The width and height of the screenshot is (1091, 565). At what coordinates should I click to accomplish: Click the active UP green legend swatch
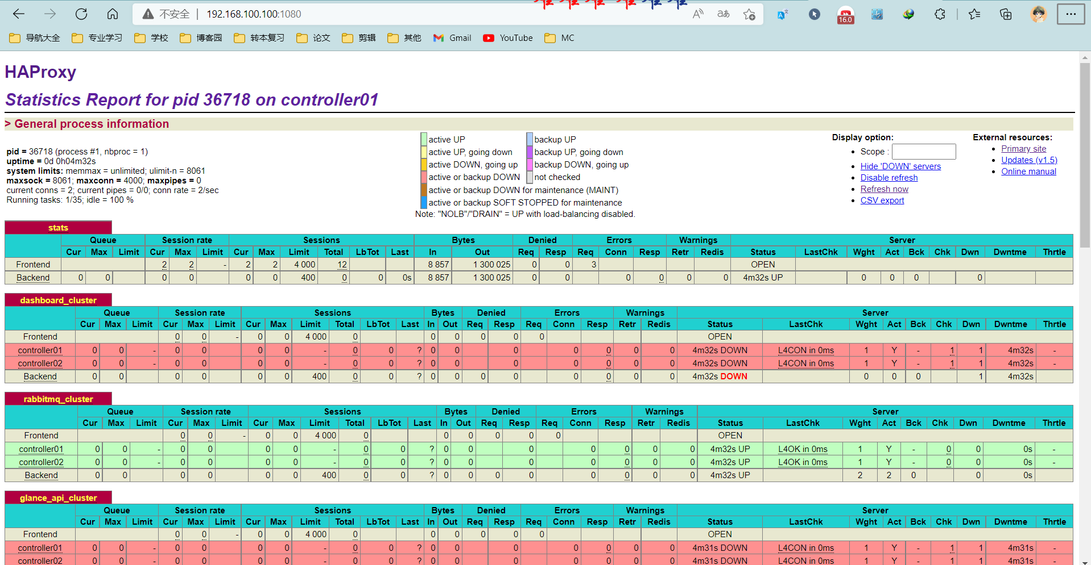pos(424,139)
